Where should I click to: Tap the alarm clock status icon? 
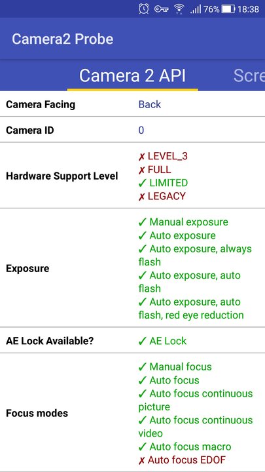pos(143,9)
